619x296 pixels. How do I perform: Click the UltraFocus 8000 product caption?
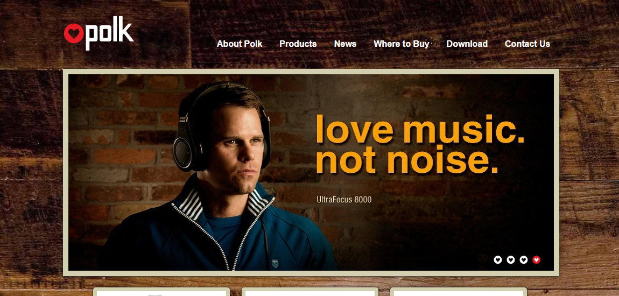click(x=344, y=200)
